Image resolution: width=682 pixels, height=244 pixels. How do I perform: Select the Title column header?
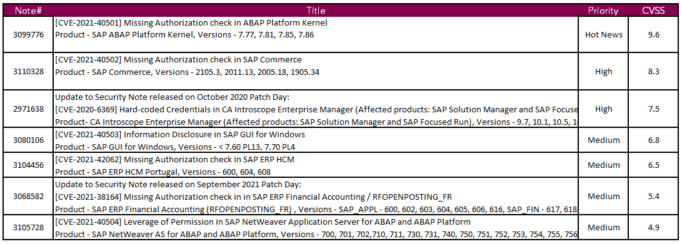[316, 11]
